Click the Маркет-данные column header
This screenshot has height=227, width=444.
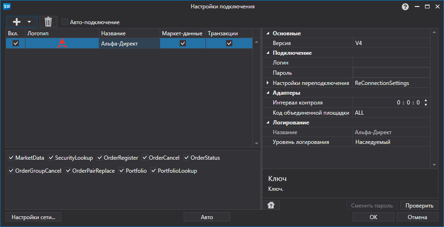(183, 33)
